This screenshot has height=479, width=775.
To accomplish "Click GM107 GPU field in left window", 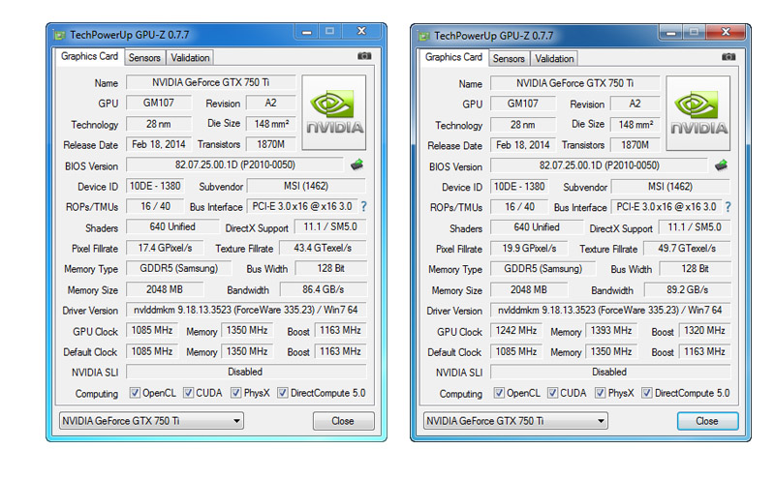I will tap(159, 103).
